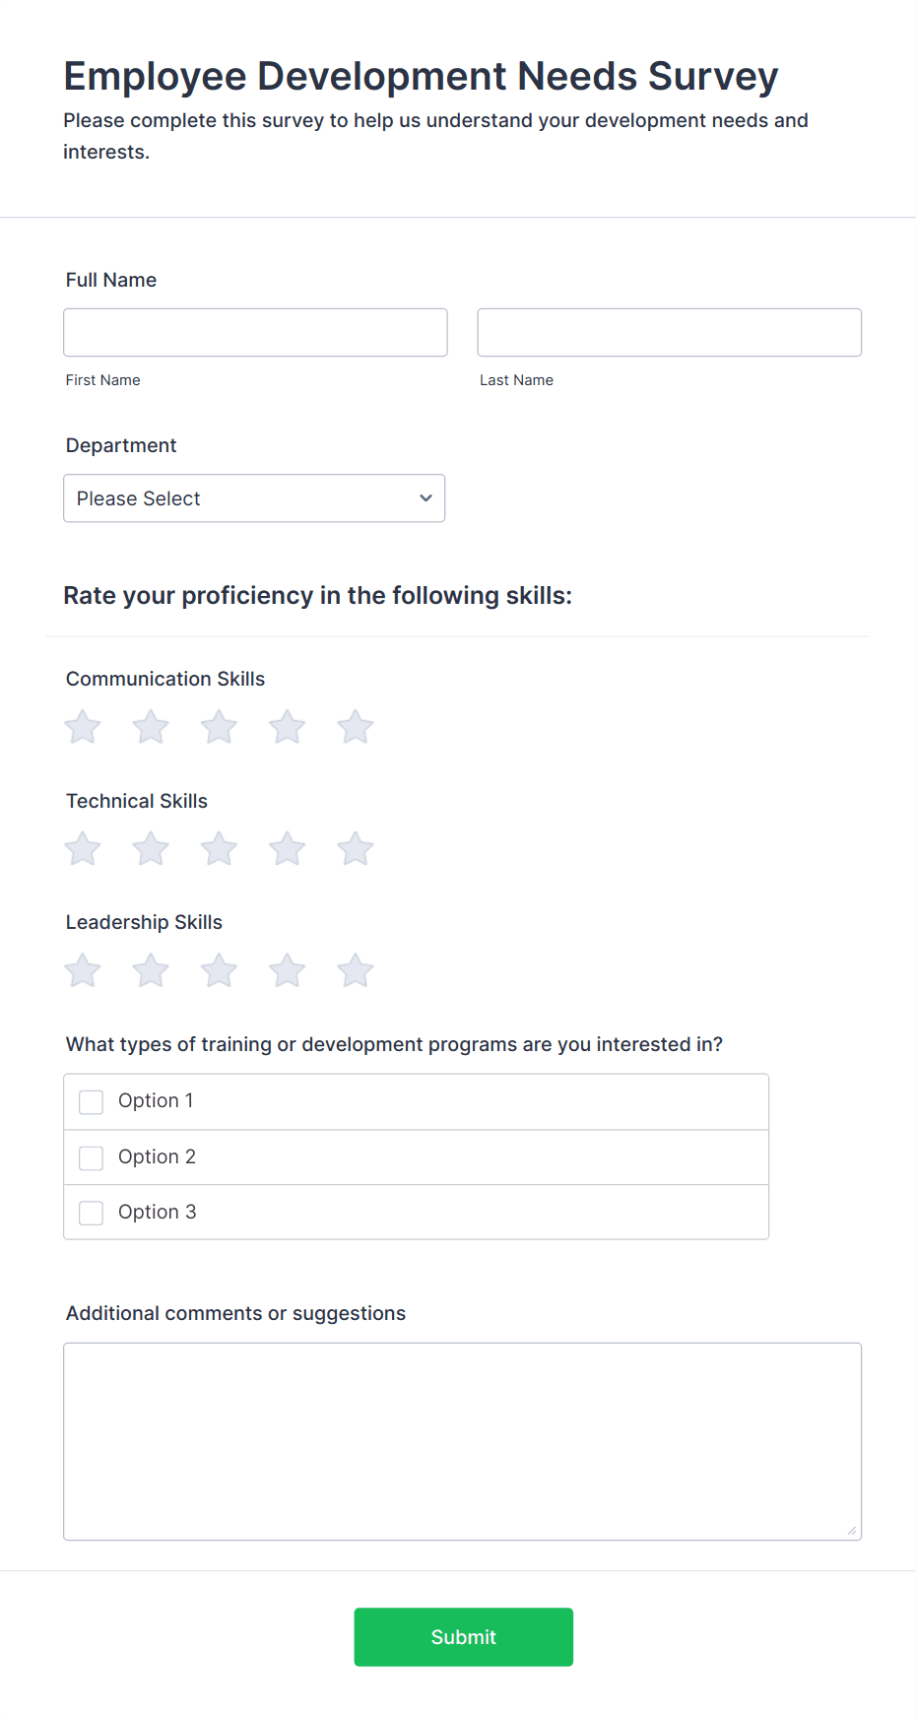Give Communication Skills three stars
916x1715 pixels.
[219, 726]
